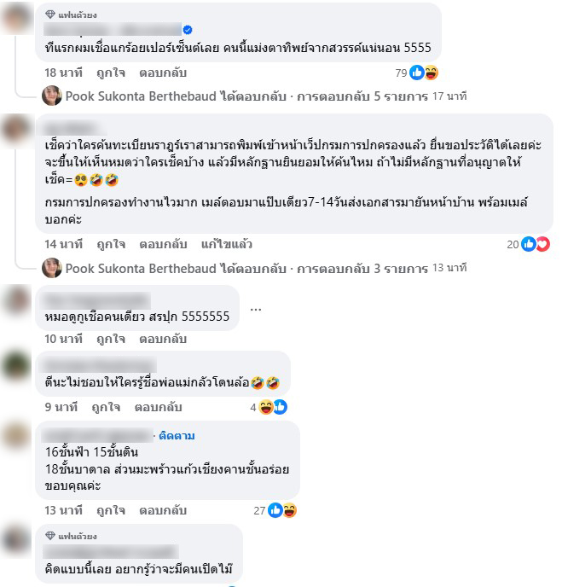Click the blue verified badge on the first comment
Viewport: 562px width, 587px height.
188,30
